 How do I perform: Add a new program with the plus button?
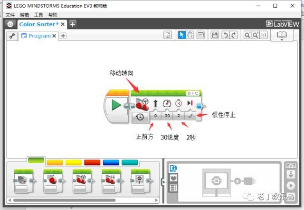coord(63,36)
